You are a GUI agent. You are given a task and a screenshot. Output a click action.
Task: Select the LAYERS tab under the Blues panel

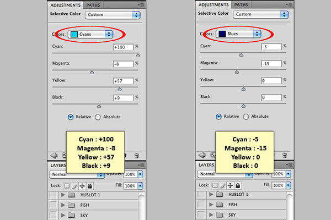click(206, 165)
